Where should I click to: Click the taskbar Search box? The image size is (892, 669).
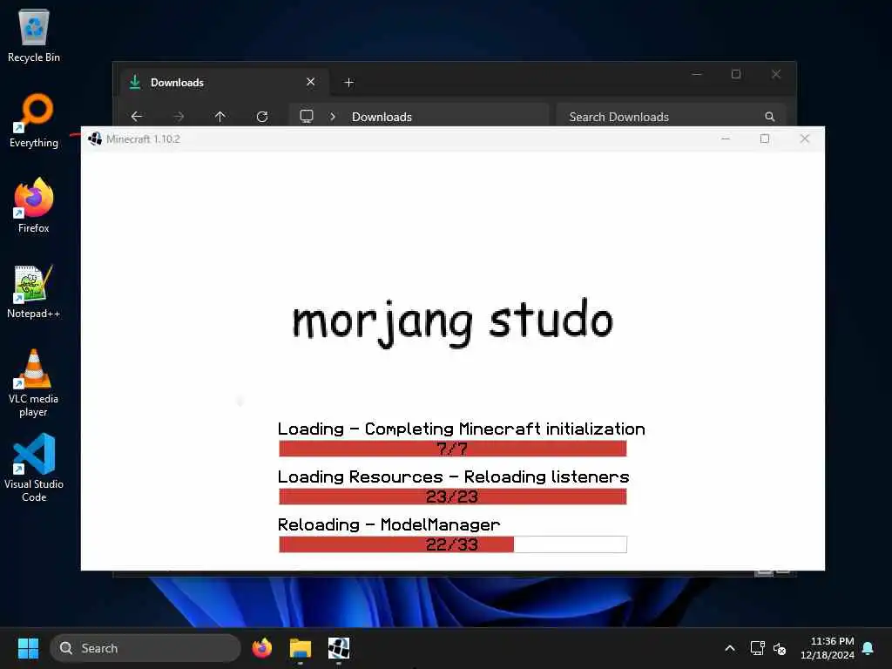pyautogui.click(x=145, y=648)
